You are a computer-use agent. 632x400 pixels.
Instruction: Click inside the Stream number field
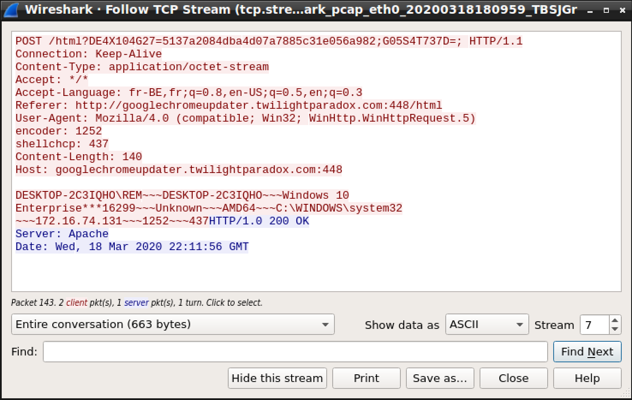[594, 325]
